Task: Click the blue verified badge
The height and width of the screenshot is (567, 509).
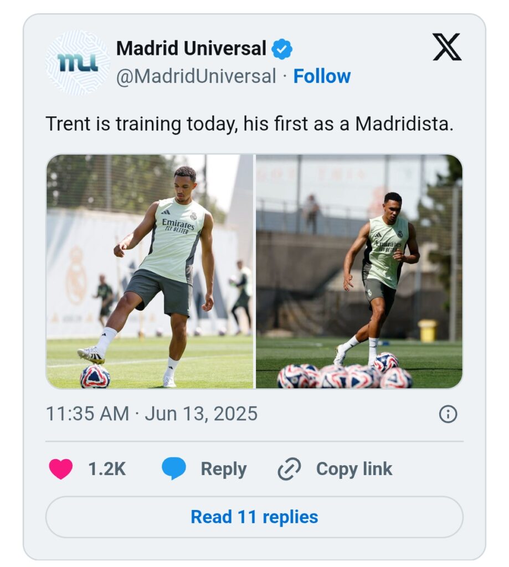Action: (282, 49)
